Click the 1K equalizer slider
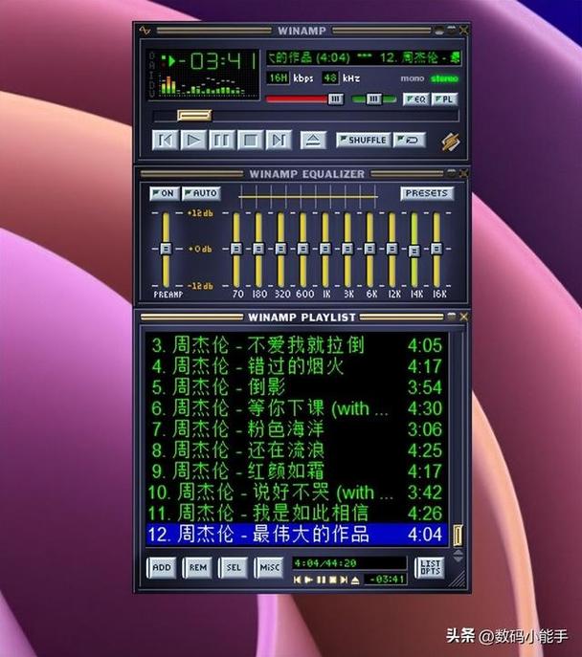582x657 pixels. (x=325, y=250)
